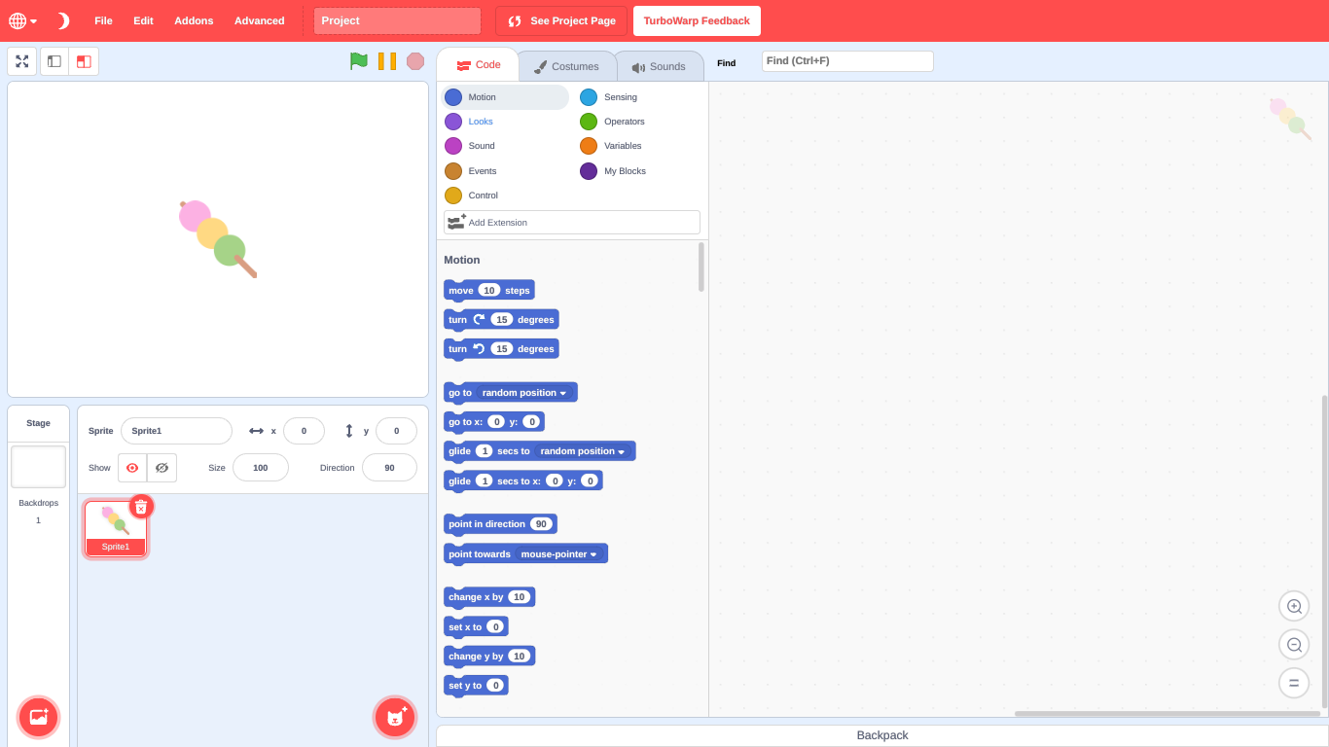Click the green flag to run project
The height and width of the screenshot is (747, 1329).
tap(359, 61)
